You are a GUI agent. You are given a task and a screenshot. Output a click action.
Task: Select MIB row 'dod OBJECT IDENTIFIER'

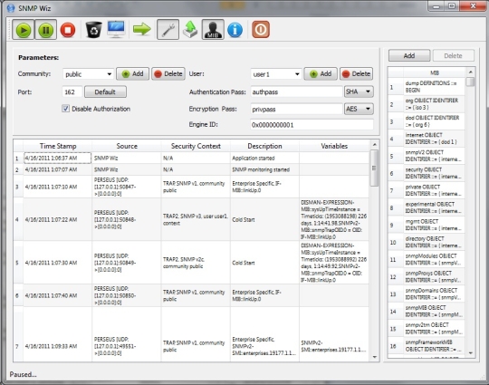click(x=434, y=121)
